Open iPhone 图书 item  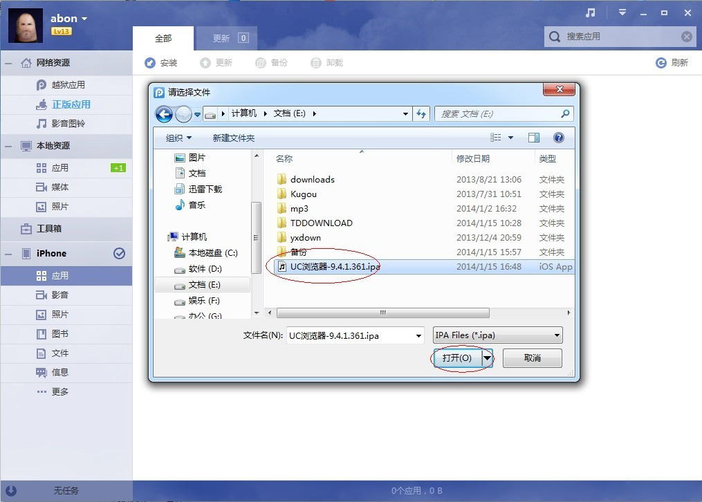point(66,334)
